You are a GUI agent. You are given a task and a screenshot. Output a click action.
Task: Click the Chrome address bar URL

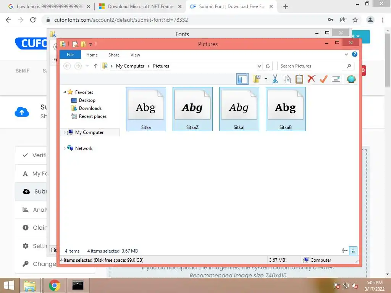coord(121,20)
